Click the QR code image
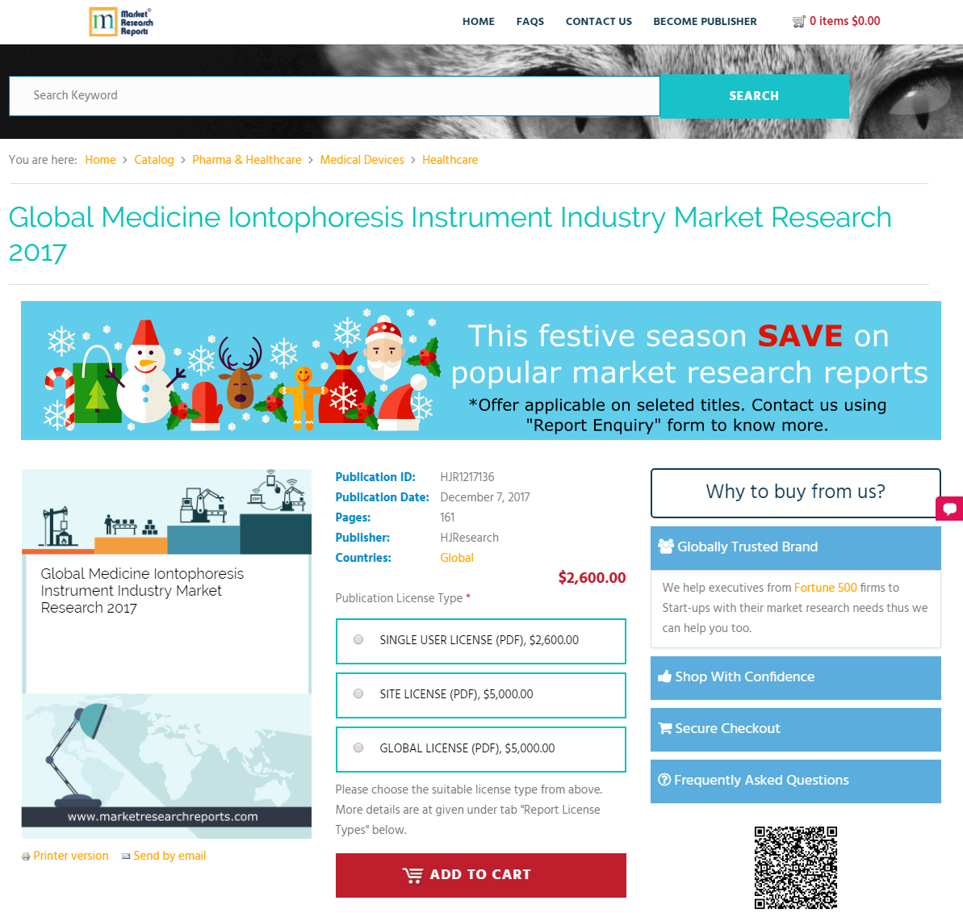Image resolution: width=963 pixels, height=913 pixels. click(x=795, y=868)
